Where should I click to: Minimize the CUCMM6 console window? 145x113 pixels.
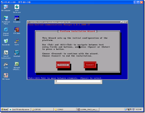click(x=121, y=22)
